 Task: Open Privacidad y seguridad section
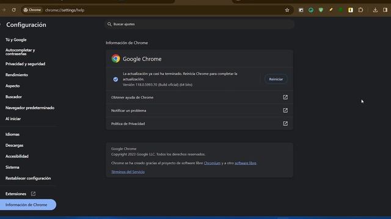click(26, 64)
